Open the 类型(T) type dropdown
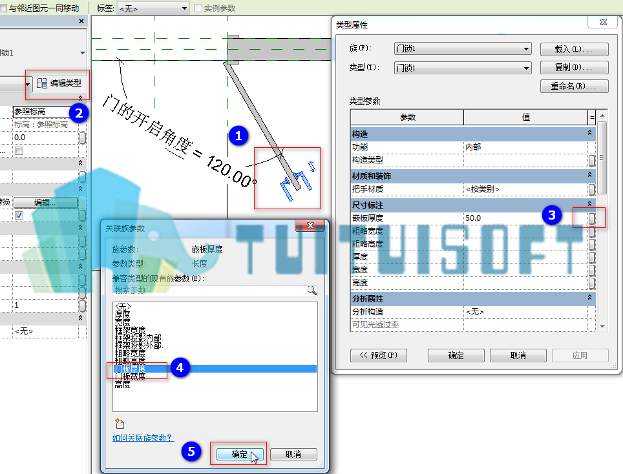Viewport: 623px width, 474px height. coord(463,68)
